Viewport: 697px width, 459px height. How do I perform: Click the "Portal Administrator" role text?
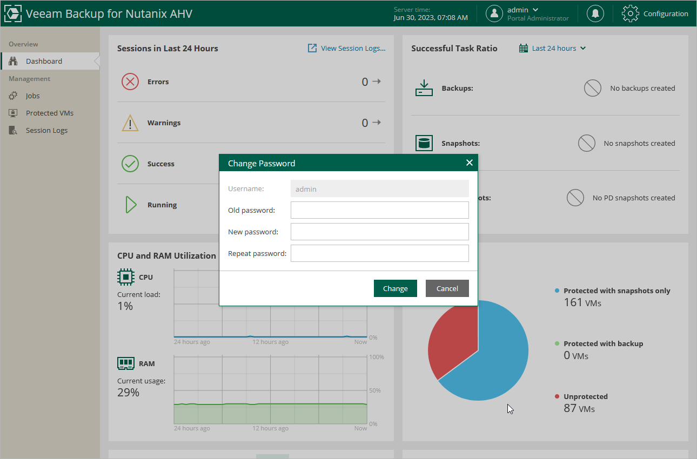click(x=538, y=18)
